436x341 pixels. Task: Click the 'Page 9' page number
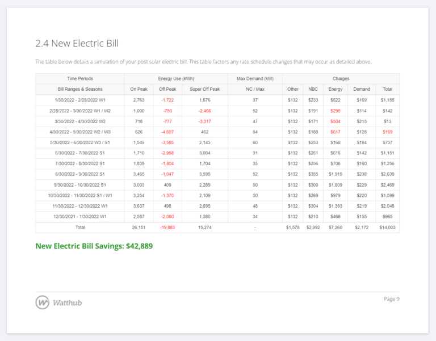coord(391,299)
